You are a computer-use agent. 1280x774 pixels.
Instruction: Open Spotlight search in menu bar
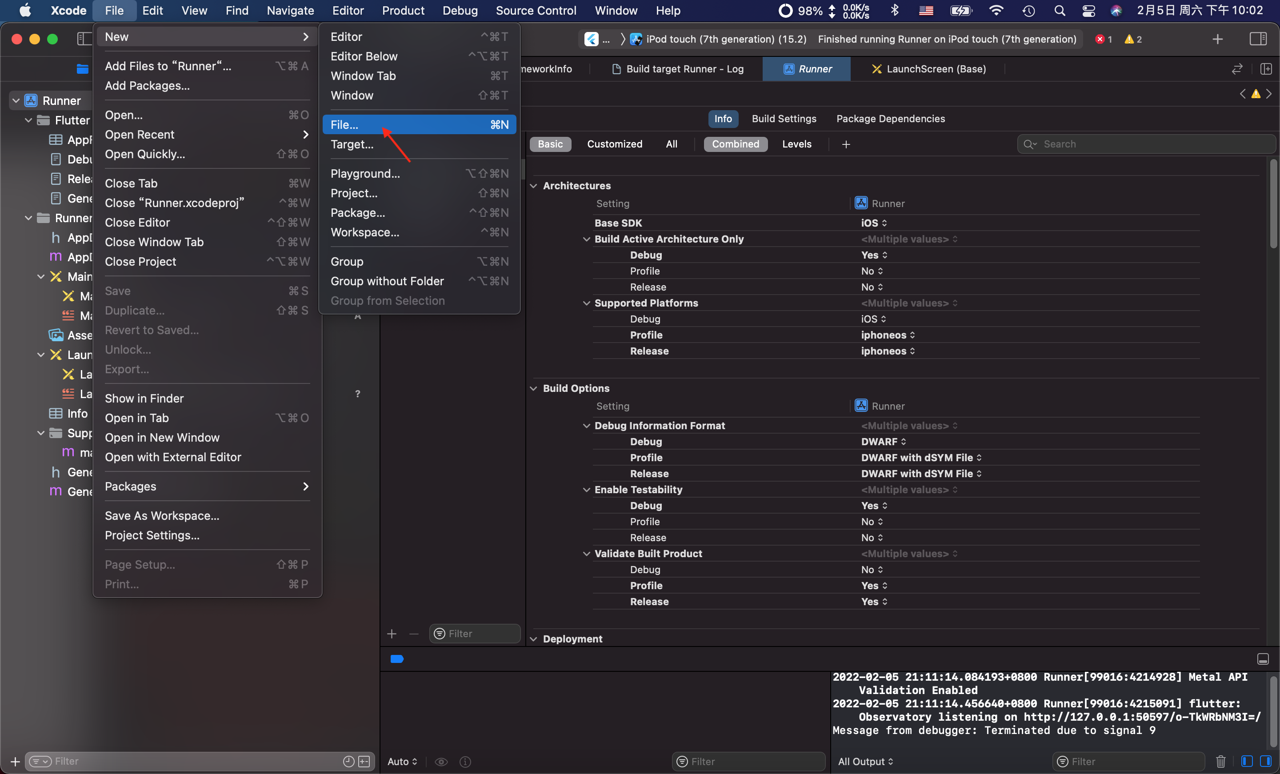pyautogui.click(x=1060, y=10)
